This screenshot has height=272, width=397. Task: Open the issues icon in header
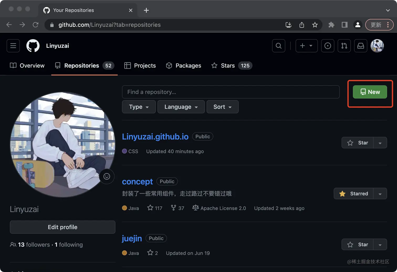tap(328, 46)
